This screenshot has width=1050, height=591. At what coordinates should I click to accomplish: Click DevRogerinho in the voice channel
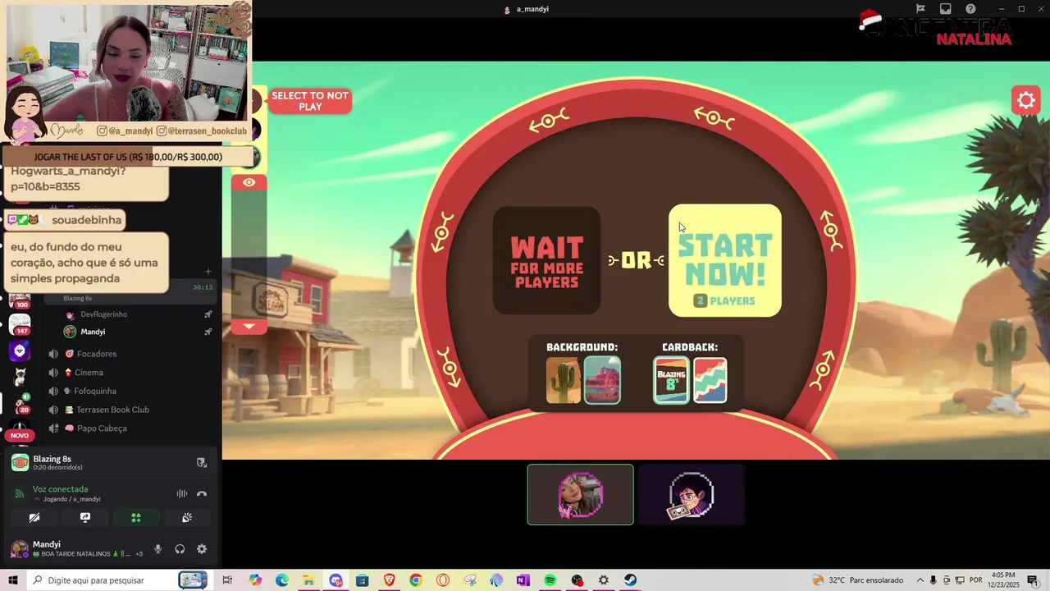coord(103,314)
